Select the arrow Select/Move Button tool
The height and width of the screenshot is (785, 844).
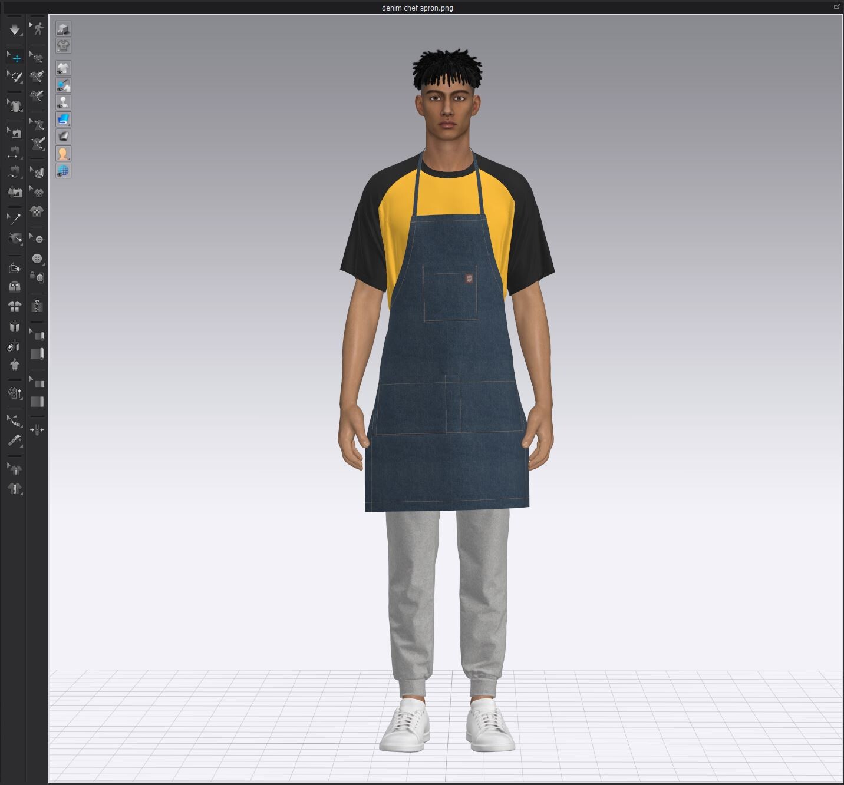(37, 239)
